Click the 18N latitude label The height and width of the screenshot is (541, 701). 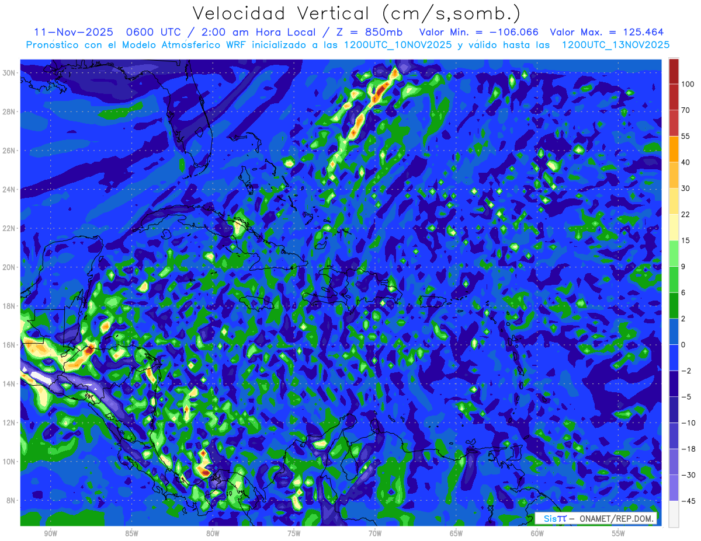tap(9, 306)
